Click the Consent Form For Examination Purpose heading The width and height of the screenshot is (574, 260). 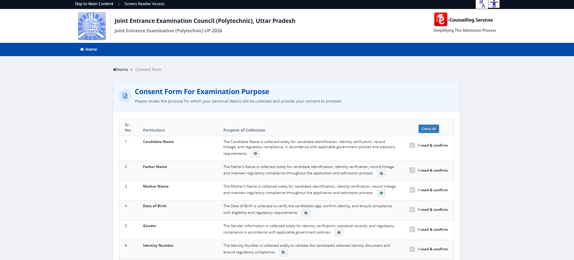[x=202, y=92]
